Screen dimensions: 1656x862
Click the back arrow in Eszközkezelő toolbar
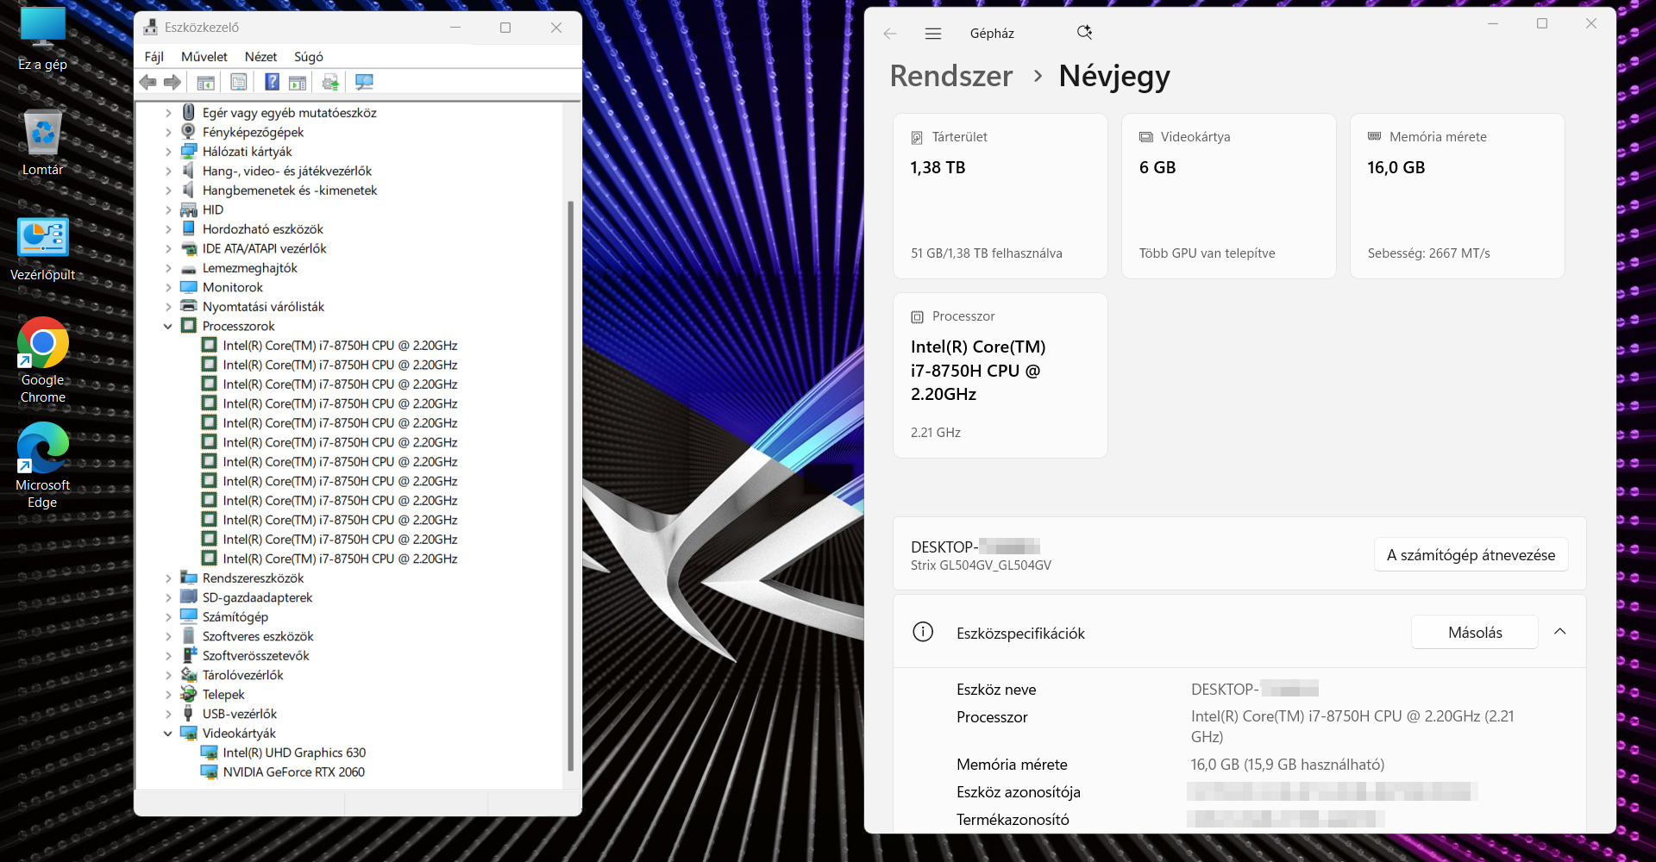pos(148,82)
